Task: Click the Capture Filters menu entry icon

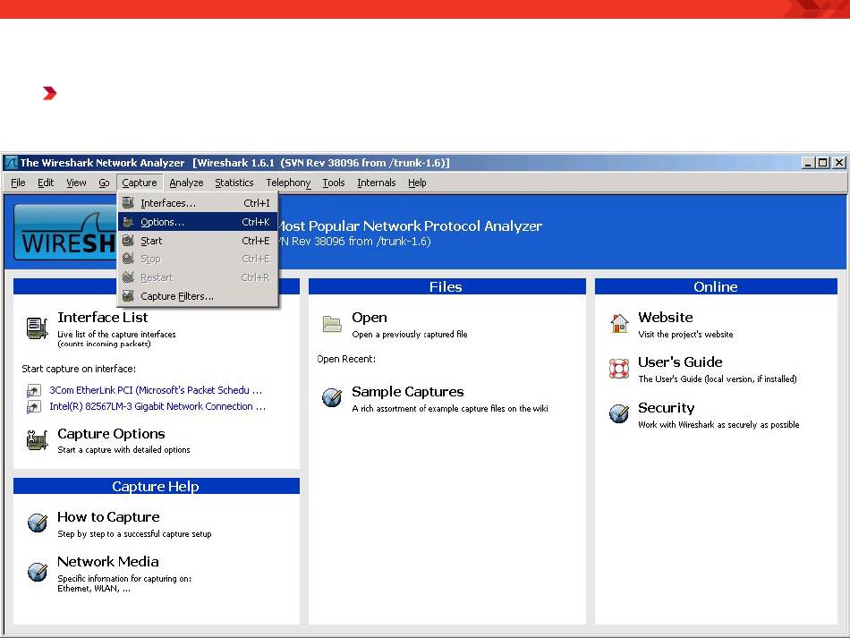Action: pos(128,296)
